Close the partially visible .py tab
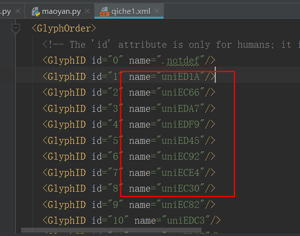The width and height of the screenshot is (300, 236). (x=18, y=11)
